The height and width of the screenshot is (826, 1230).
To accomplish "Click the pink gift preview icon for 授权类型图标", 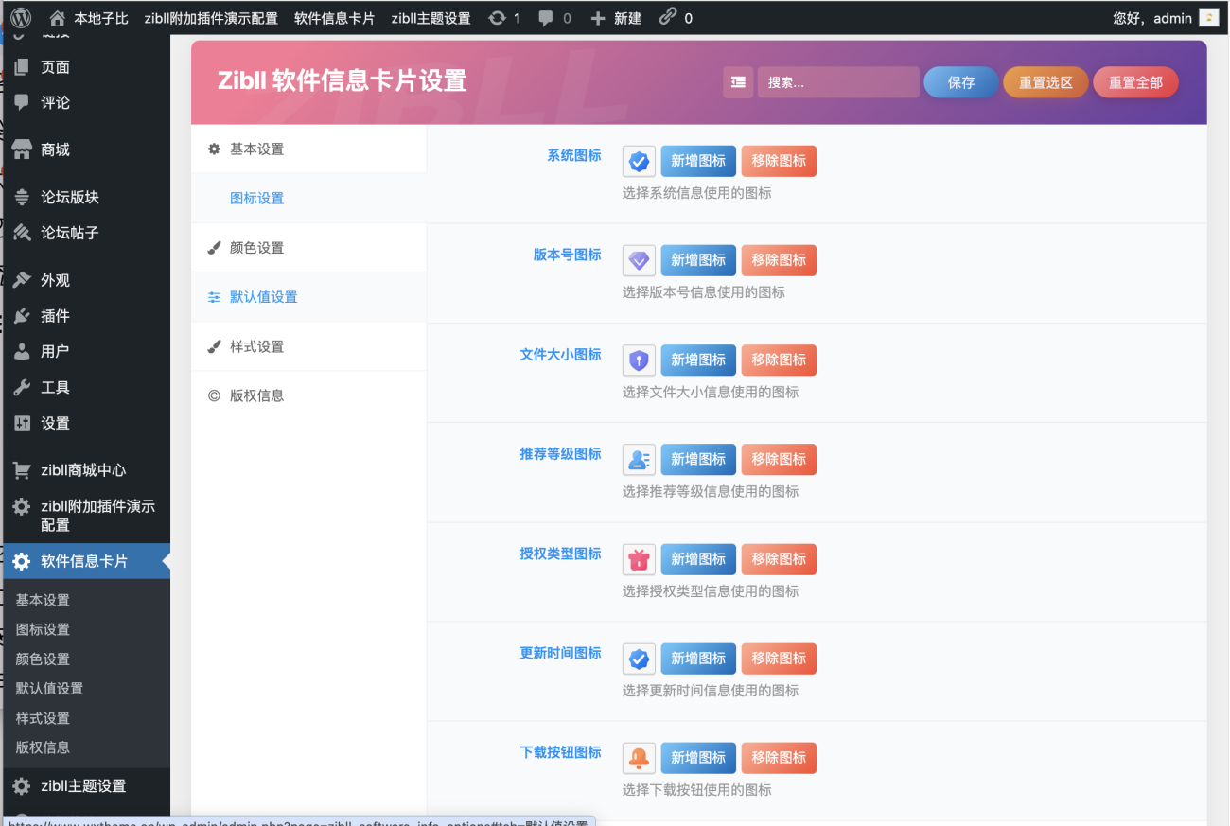I will [639, 559].
